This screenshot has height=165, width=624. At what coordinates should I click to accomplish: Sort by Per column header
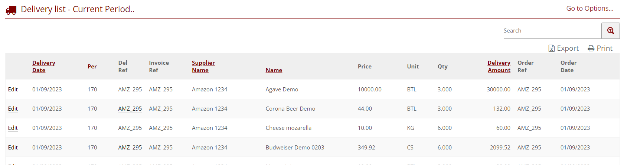coord(92,67)
